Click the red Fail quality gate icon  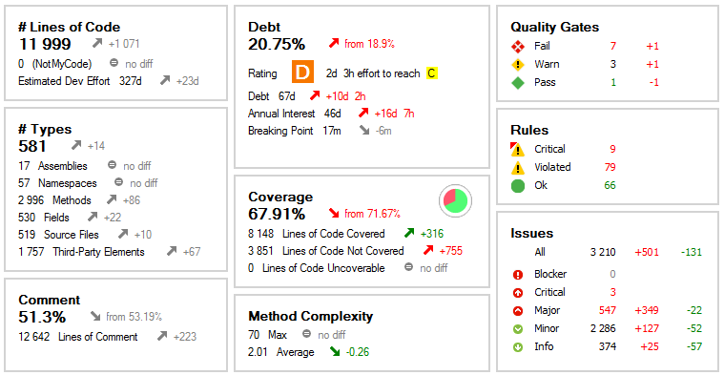coord(518,46)
